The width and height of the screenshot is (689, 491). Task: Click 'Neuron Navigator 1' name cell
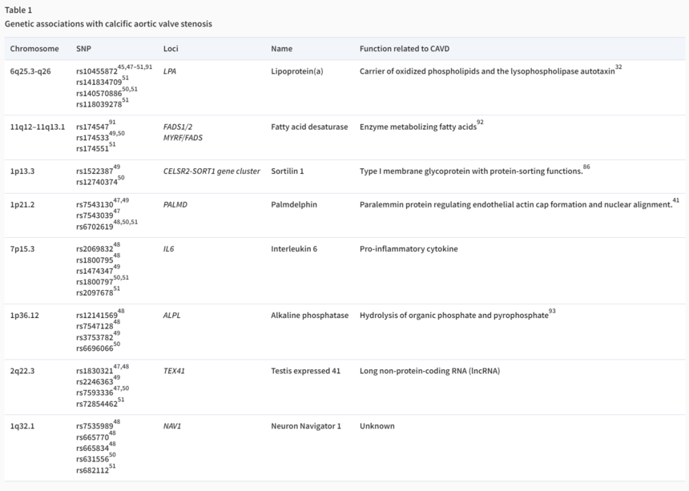click(x=306, y=426)
